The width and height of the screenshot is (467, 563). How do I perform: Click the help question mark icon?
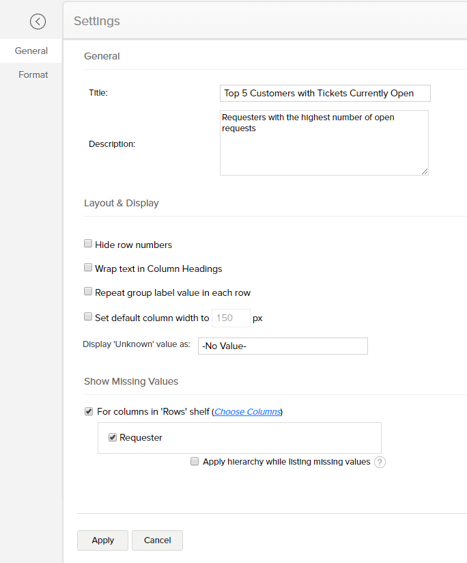point(380,462)
